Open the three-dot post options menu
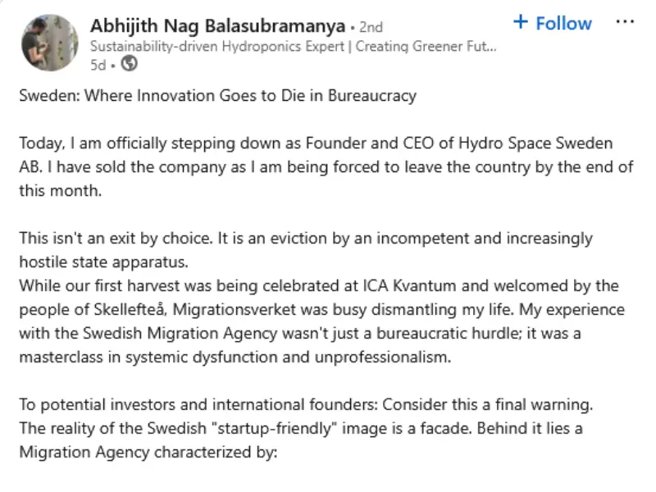 [x=624, y=21]
